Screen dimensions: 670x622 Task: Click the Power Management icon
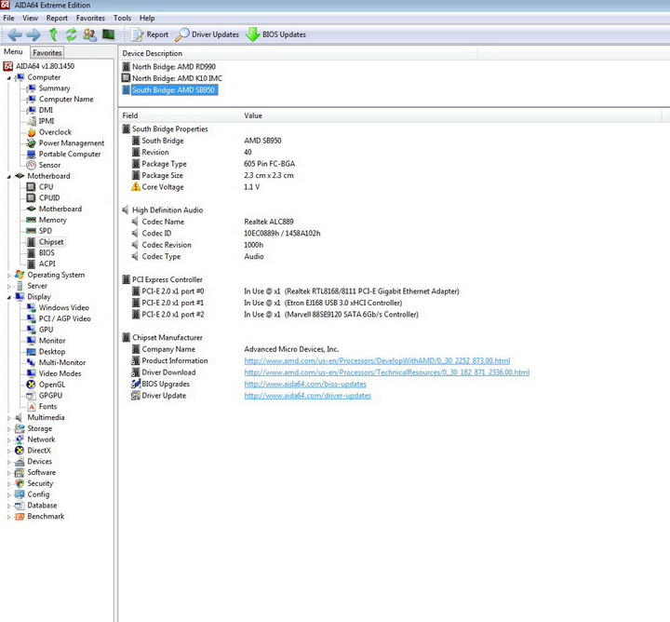(32, 143)
